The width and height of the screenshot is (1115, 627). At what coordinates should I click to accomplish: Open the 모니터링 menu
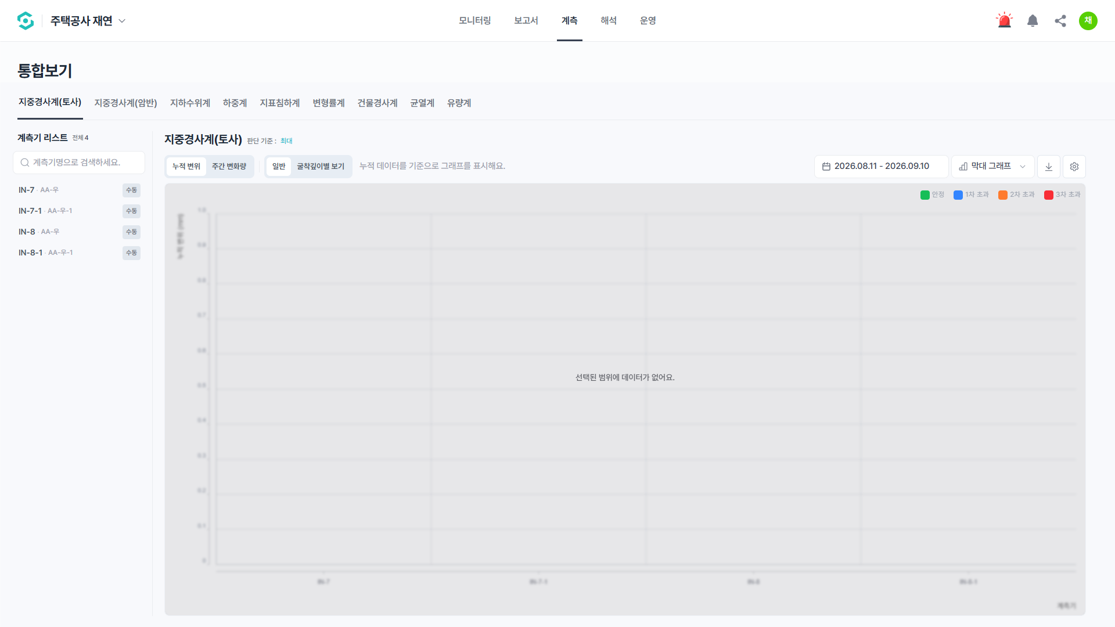pyautogui.click(x=475, y=21)
